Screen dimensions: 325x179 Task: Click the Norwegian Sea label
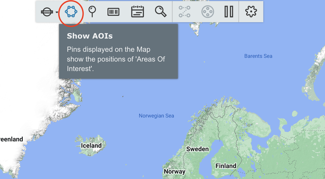(156, 116)
